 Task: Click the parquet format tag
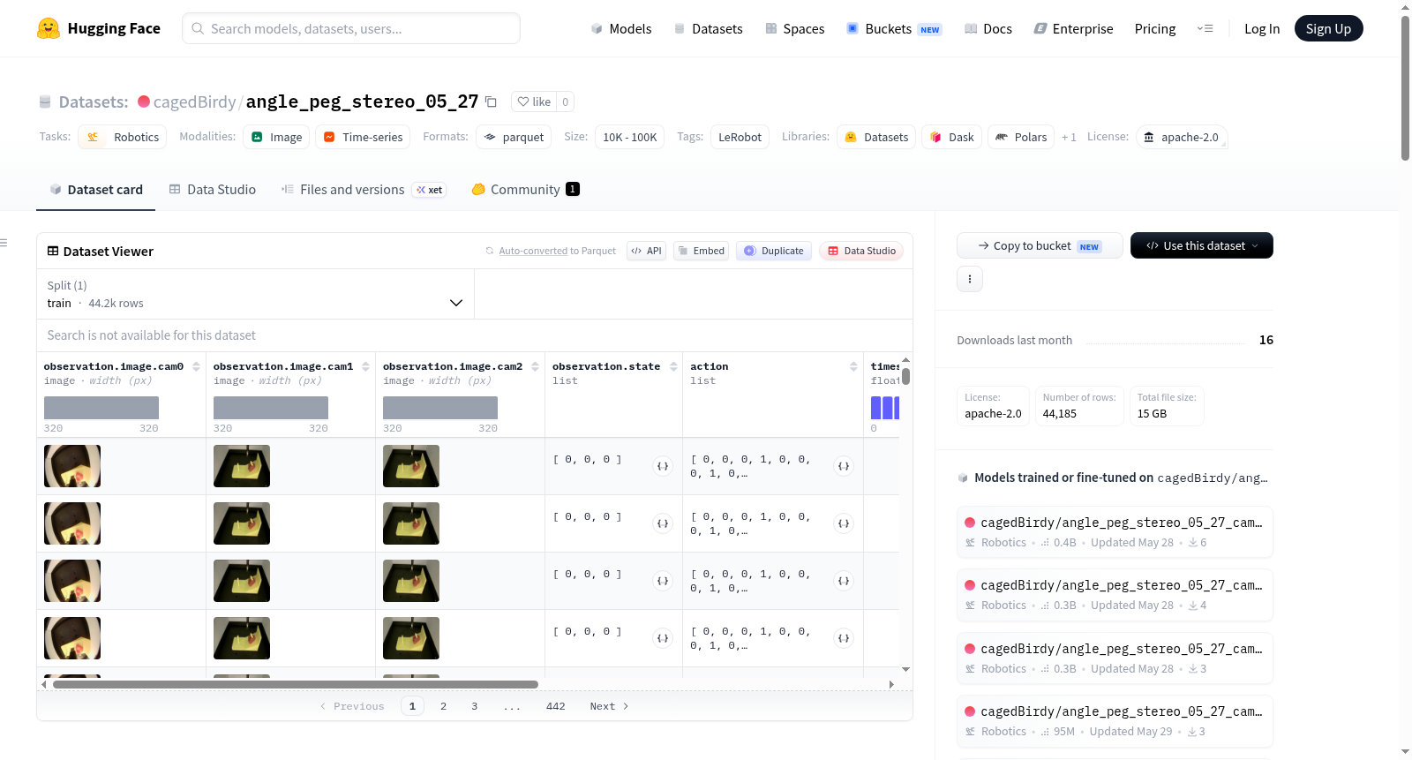[514, 137]
